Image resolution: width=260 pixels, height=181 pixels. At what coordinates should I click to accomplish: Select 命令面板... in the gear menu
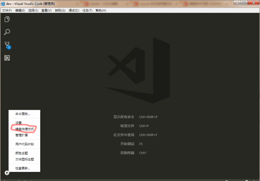(24, 114)
